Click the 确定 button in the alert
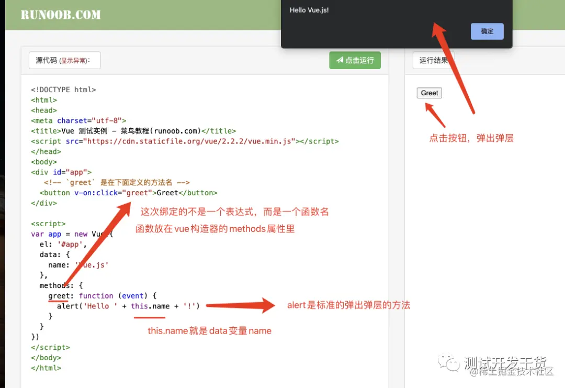 point(487,31)
